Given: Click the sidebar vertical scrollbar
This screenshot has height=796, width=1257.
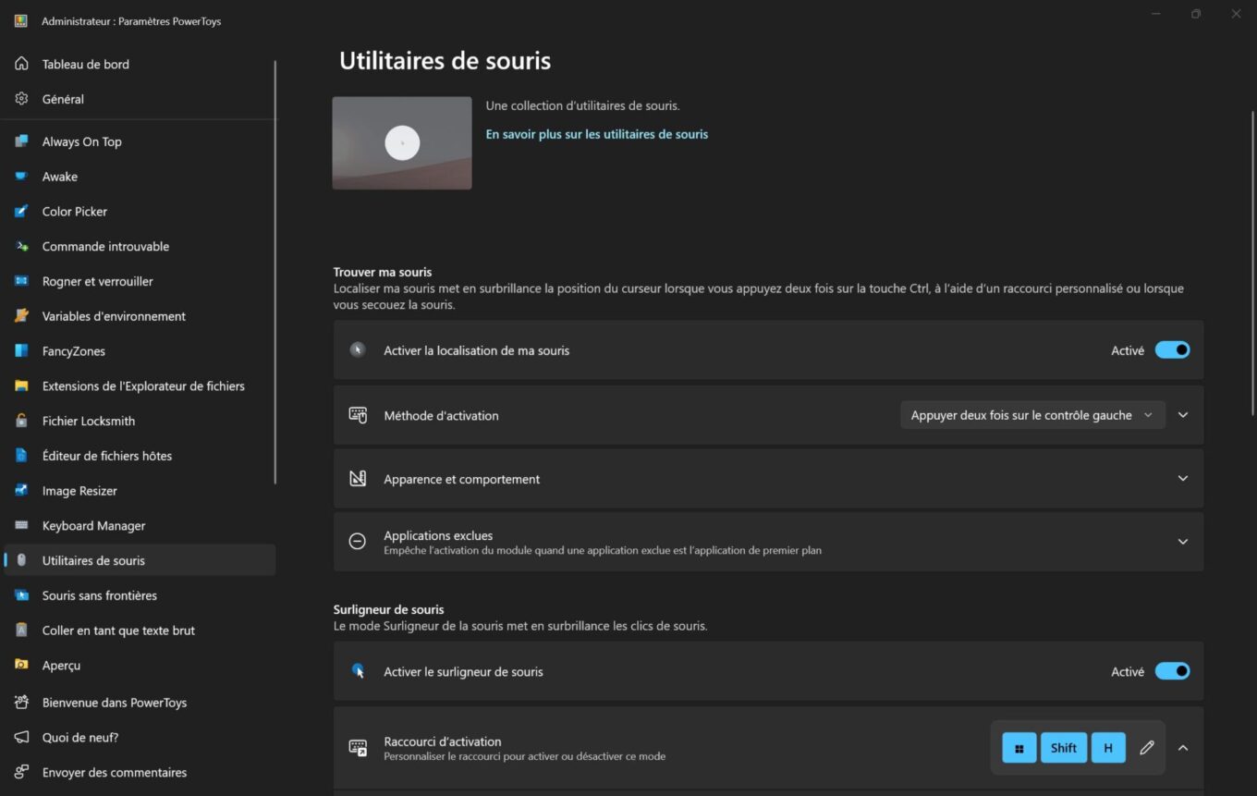Looking at the screenshot, I should 275,273.
